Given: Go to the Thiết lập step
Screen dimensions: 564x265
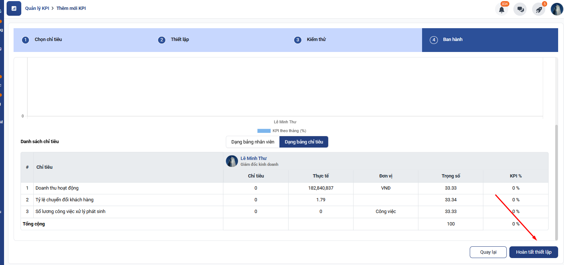Looking at the screenshot, I should 180,40.
